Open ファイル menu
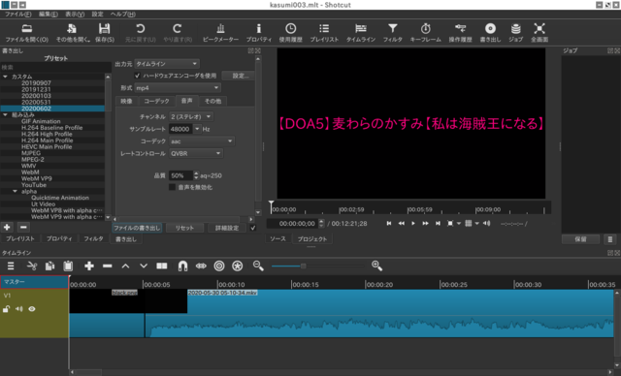Screen dimensions: 621x376 click(x=17, y=15)
